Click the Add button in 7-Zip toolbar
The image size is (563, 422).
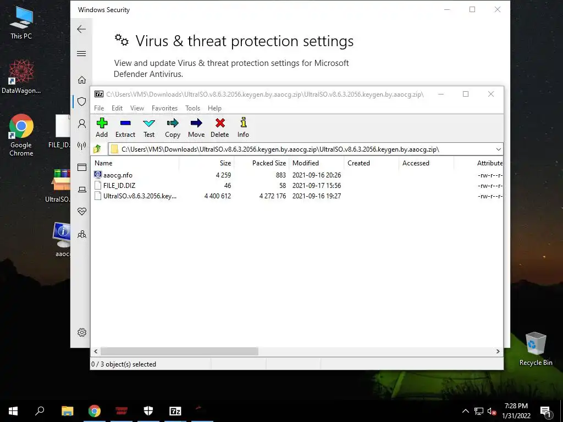click(102, 127)
